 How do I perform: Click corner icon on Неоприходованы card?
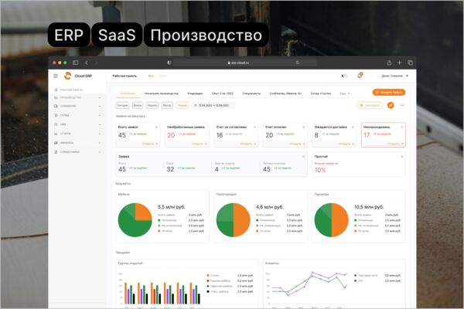click(402, 127)
